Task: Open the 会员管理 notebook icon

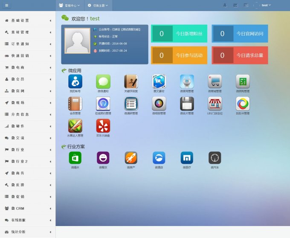Action: (x=75, y=104)
